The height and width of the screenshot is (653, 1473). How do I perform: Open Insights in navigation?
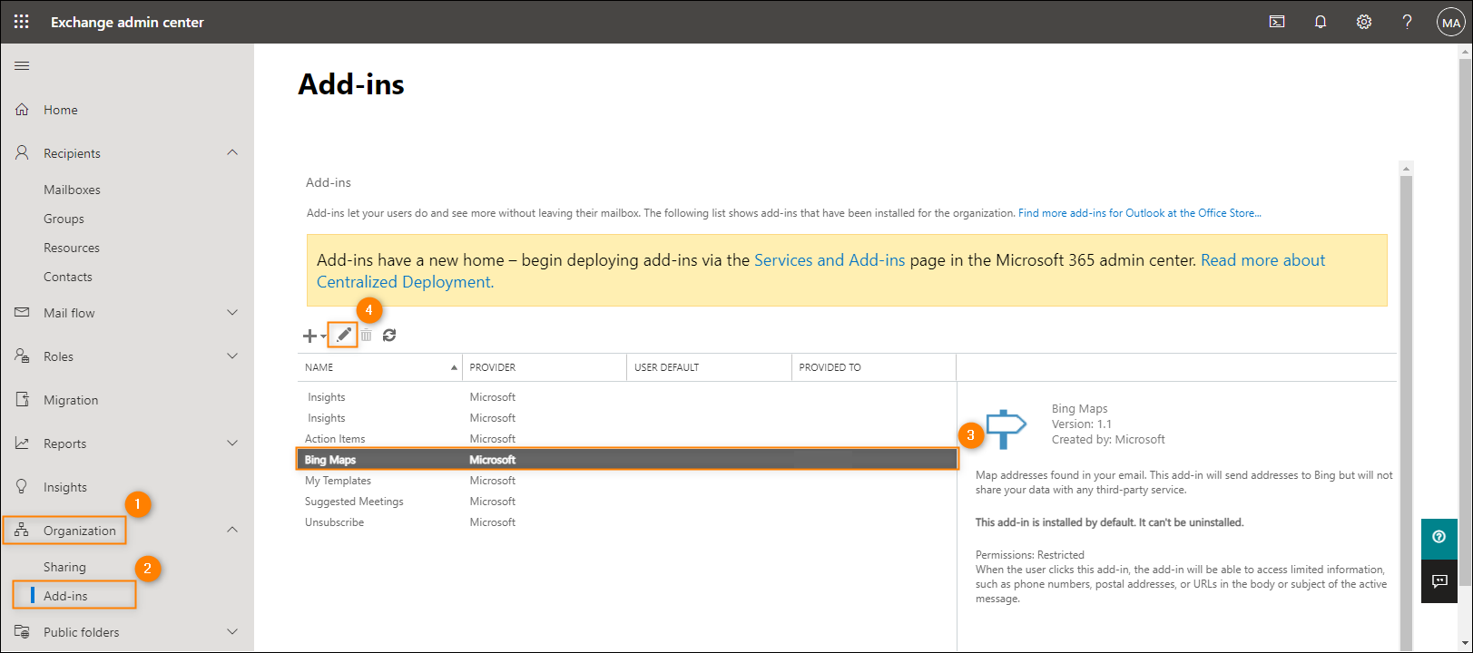point(65,487)
